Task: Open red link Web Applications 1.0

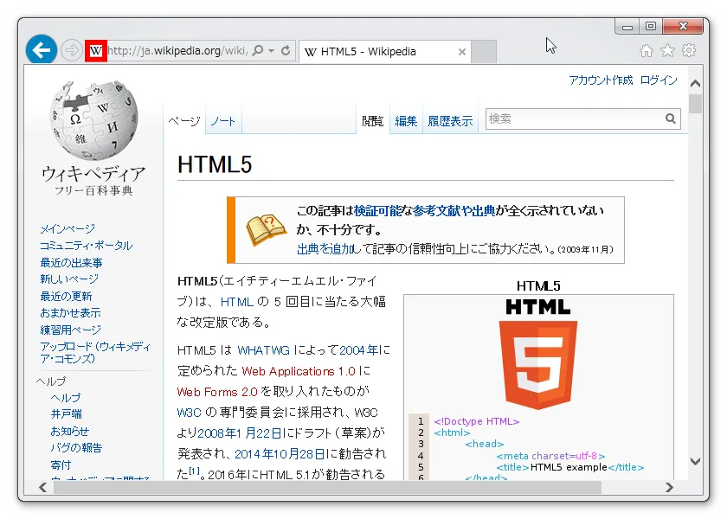Action: click(x=299, y=371)
